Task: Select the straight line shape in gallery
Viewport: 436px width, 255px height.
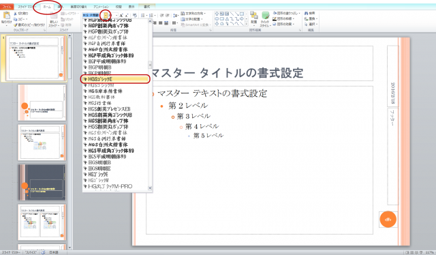Action: click(232, 14)
